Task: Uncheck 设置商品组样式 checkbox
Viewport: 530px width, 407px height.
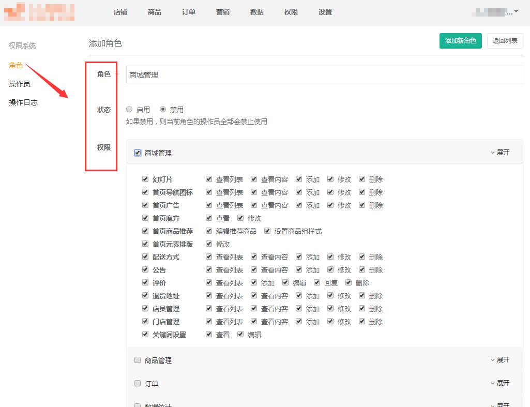Action: point(267,231)
